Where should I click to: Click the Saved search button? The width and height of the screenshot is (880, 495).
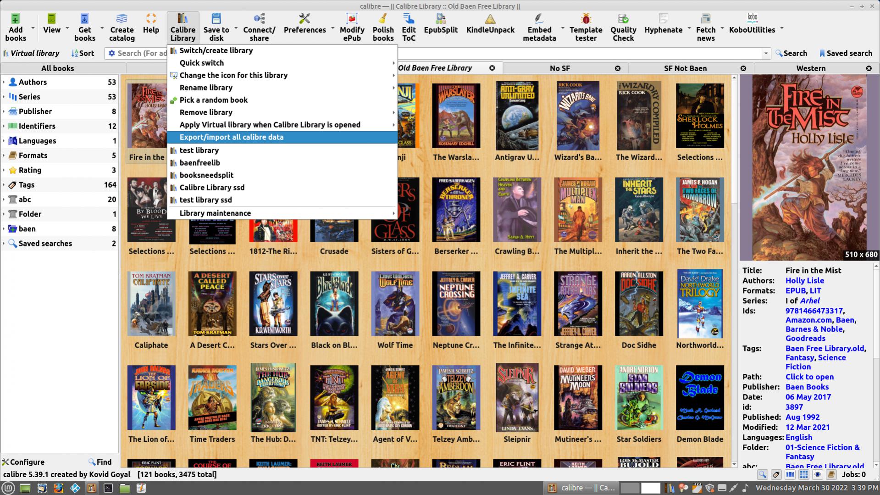pyautogui.click(x=846, y=53)
